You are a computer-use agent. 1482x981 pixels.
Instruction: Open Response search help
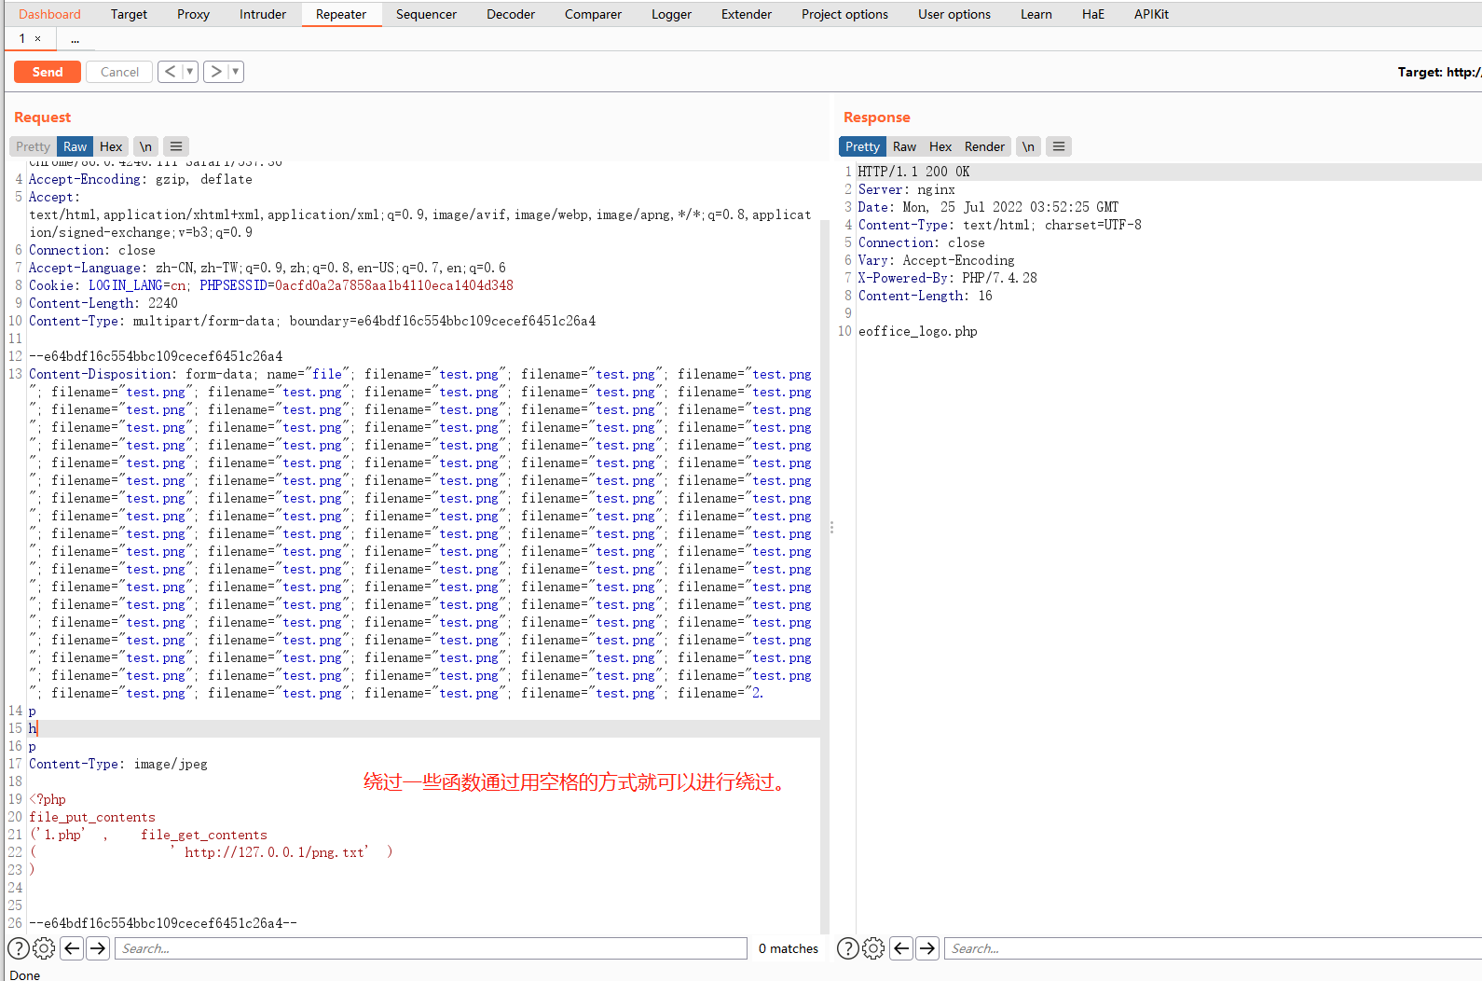848,948
